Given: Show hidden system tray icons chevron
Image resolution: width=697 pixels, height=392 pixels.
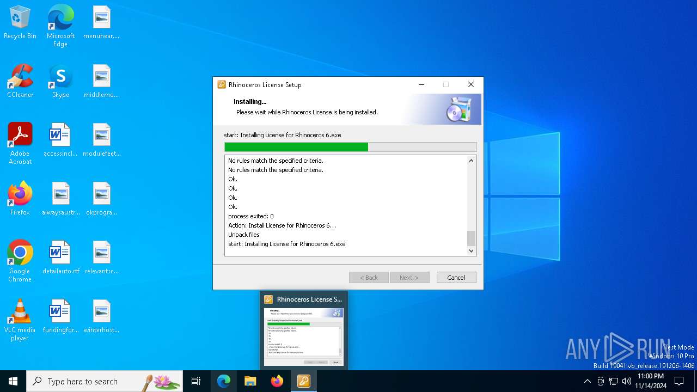Looking at the screenshot, I should coord(587,381).
